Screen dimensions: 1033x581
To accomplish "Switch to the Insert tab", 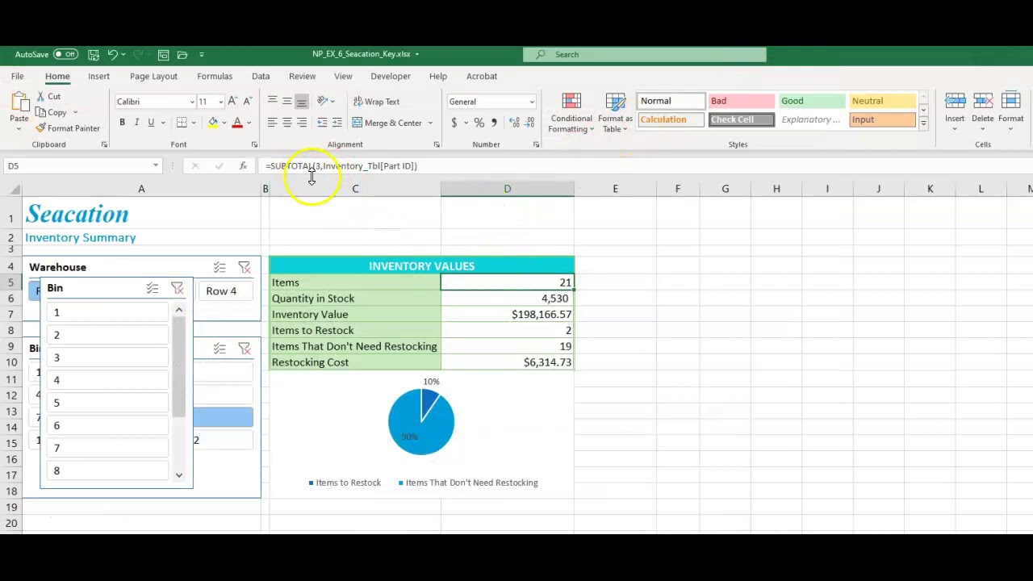I will [98, 76].
